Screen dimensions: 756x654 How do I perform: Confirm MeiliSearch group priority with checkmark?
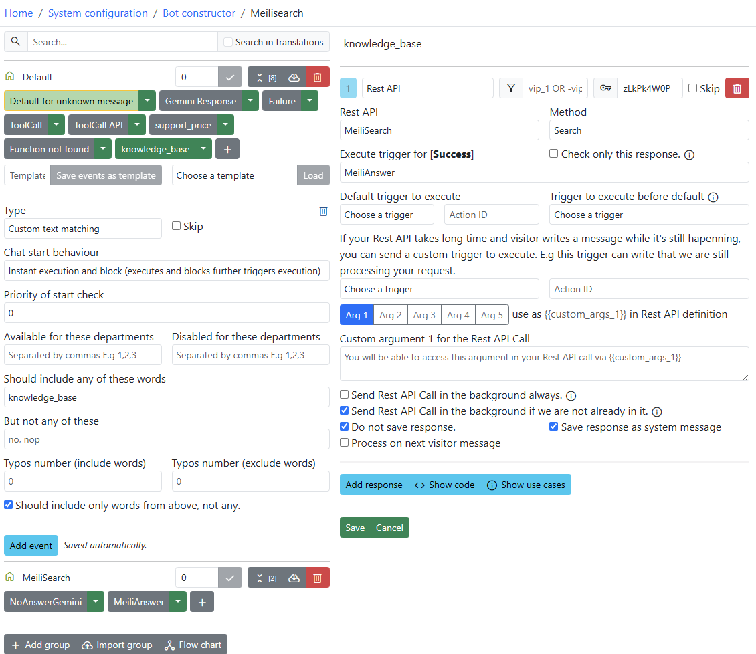pos(230,578)
